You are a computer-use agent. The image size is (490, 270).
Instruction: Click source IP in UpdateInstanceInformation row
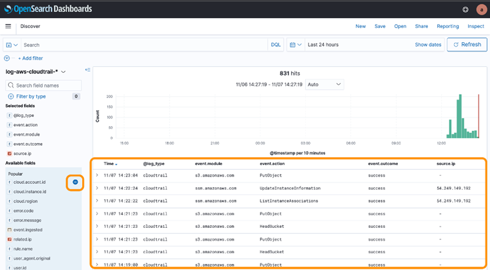453,188
